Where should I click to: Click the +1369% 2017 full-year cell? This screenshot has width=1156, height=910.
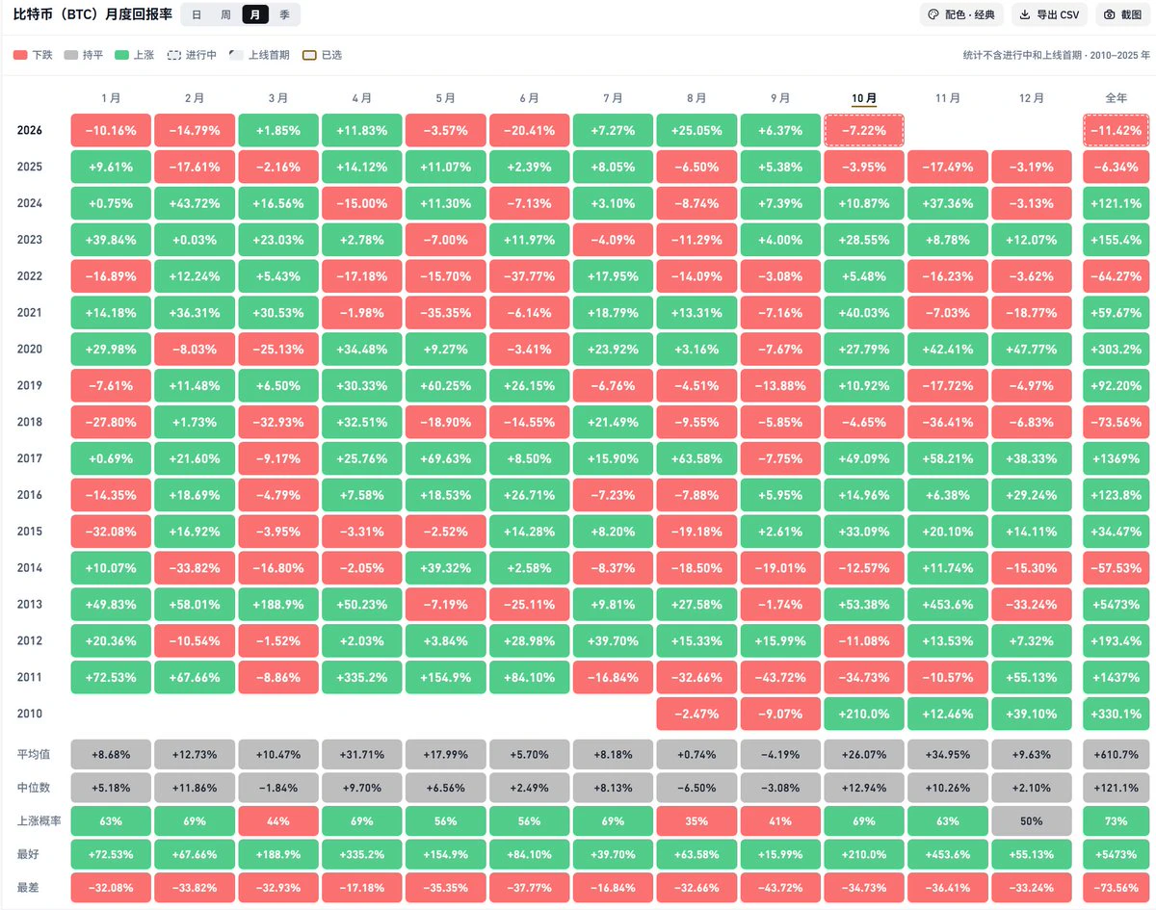coord(1116,458)
